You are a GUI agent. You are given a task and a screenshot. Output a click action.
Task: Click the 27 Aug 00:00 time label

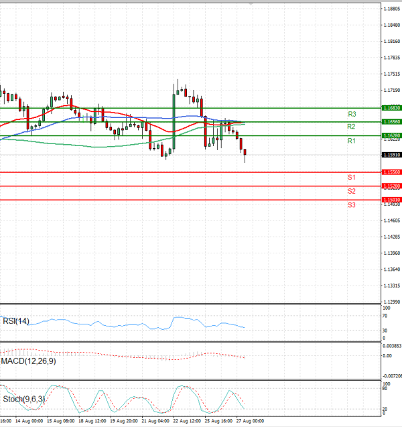pyautogui.click(x=250, y=421)
